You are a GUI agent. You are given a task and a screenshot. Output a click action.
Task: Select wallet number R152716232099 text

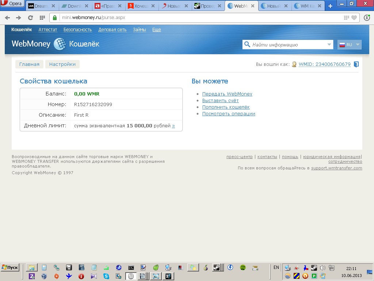(93, 104)
